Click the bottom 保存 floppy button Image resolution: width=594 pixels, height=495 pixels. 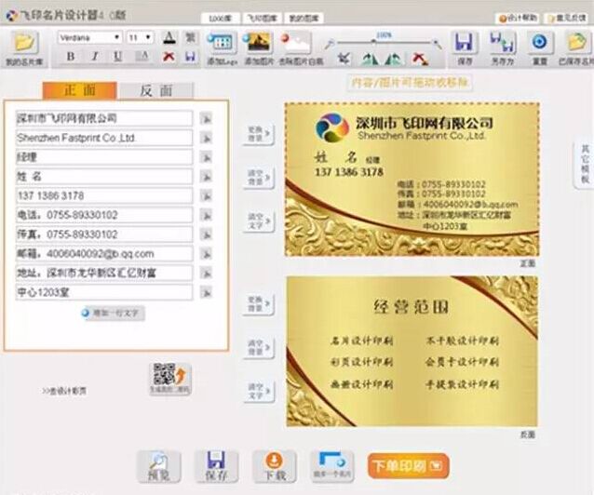[x=216, y=466]
